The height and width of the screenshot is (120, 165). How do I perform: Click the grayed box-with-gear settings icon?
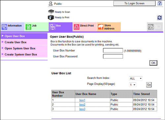(151, 27)
